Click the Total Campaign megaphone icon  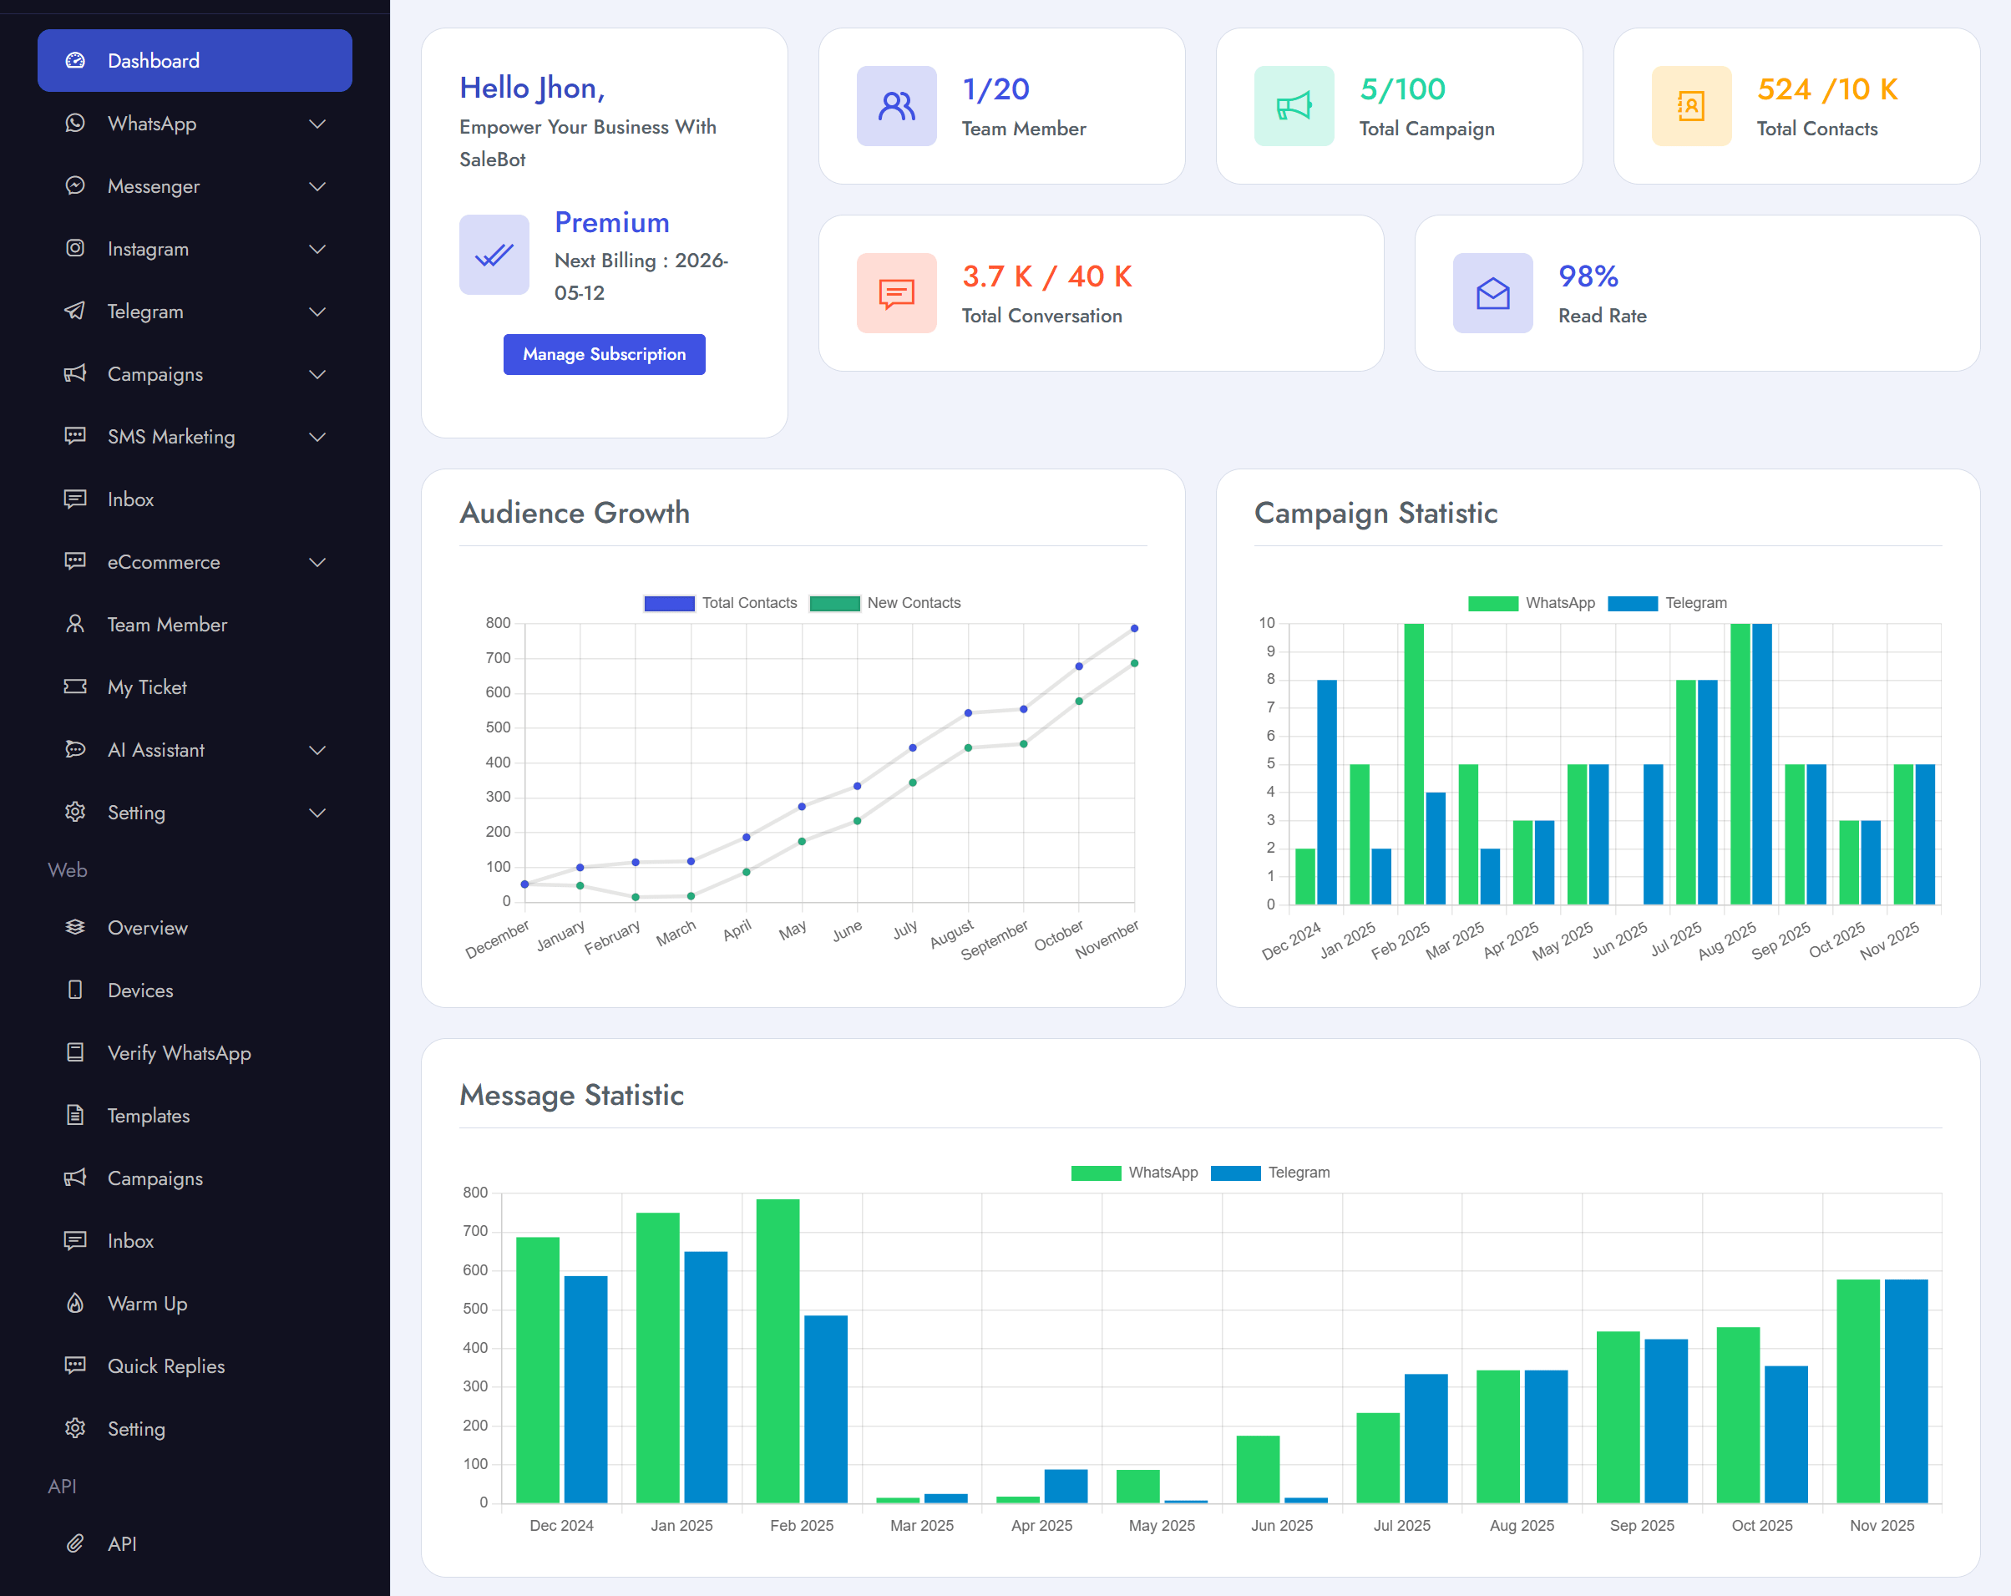point(1294,106)
